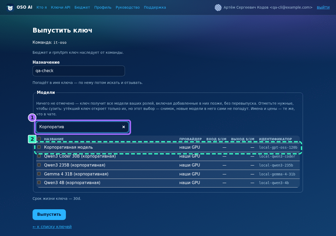Check the Qwen3 235B checkbox

pyautogui.click(x=39, y=165)
